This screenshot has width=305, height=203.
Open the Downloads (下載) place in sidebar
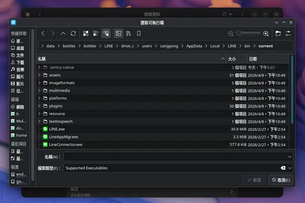pyautogui.click(x=17, y=62)
